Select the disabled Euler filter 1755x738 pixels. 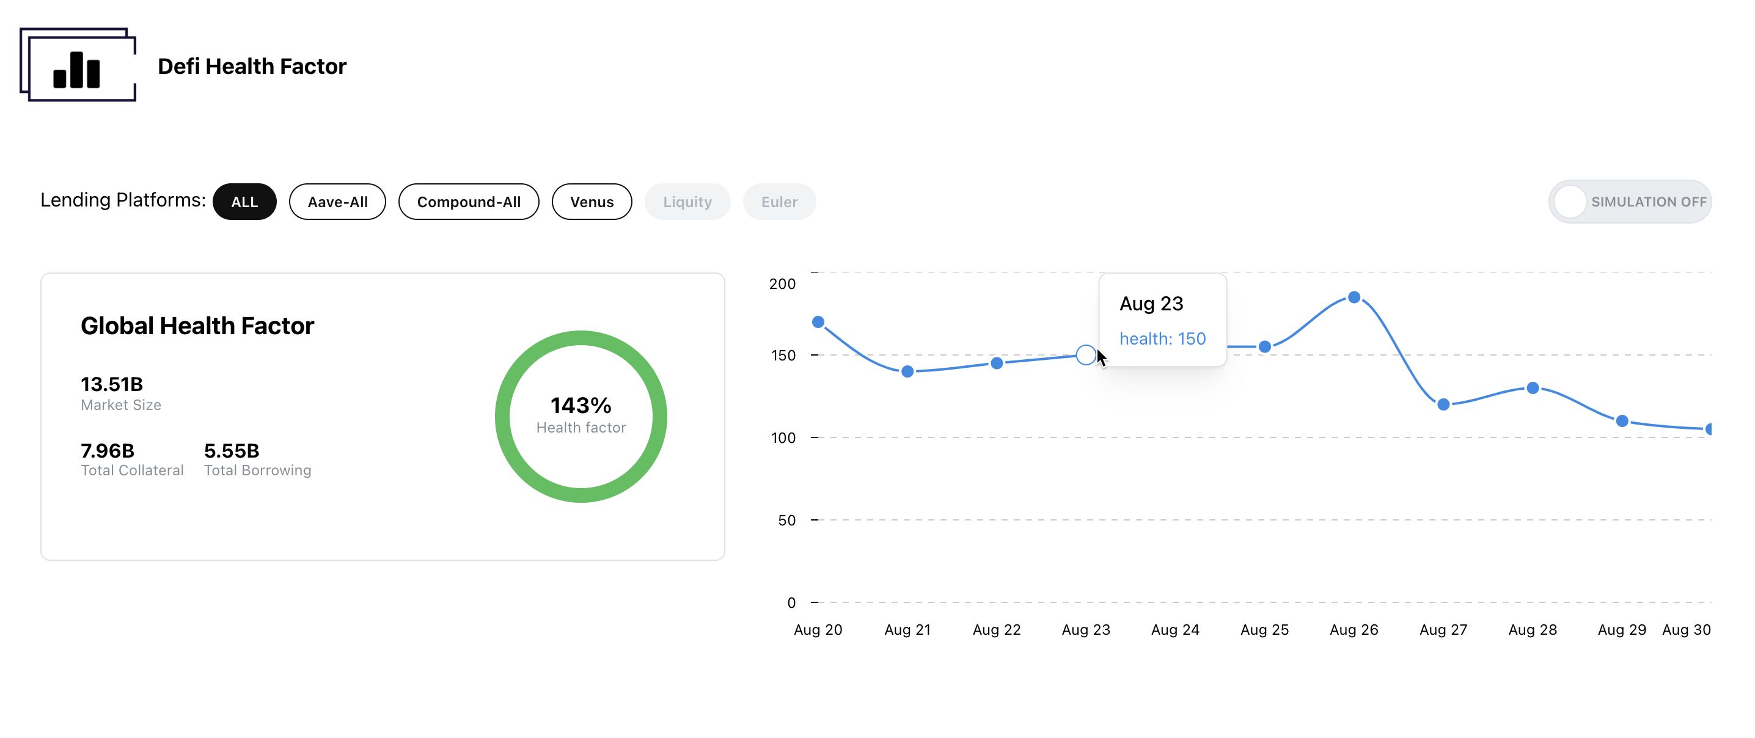point(779,202)
